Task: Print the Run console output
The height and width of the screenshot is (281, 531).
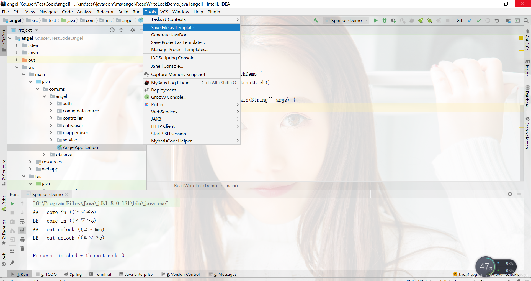Action: click(x=22, y=239)
